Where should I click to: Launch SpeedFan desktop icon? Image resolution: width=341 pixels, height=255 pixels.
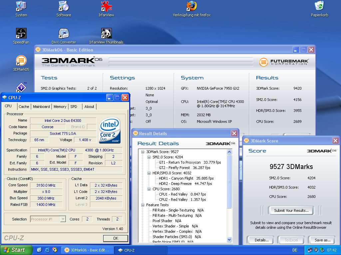(21, 36)
